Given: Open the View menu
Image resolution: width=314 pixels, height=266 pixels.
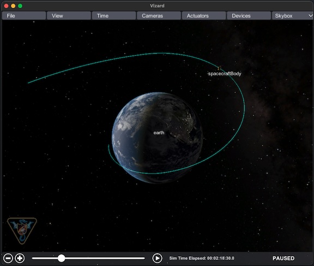Looking at the screenshot, I should (x=69, y=16).
